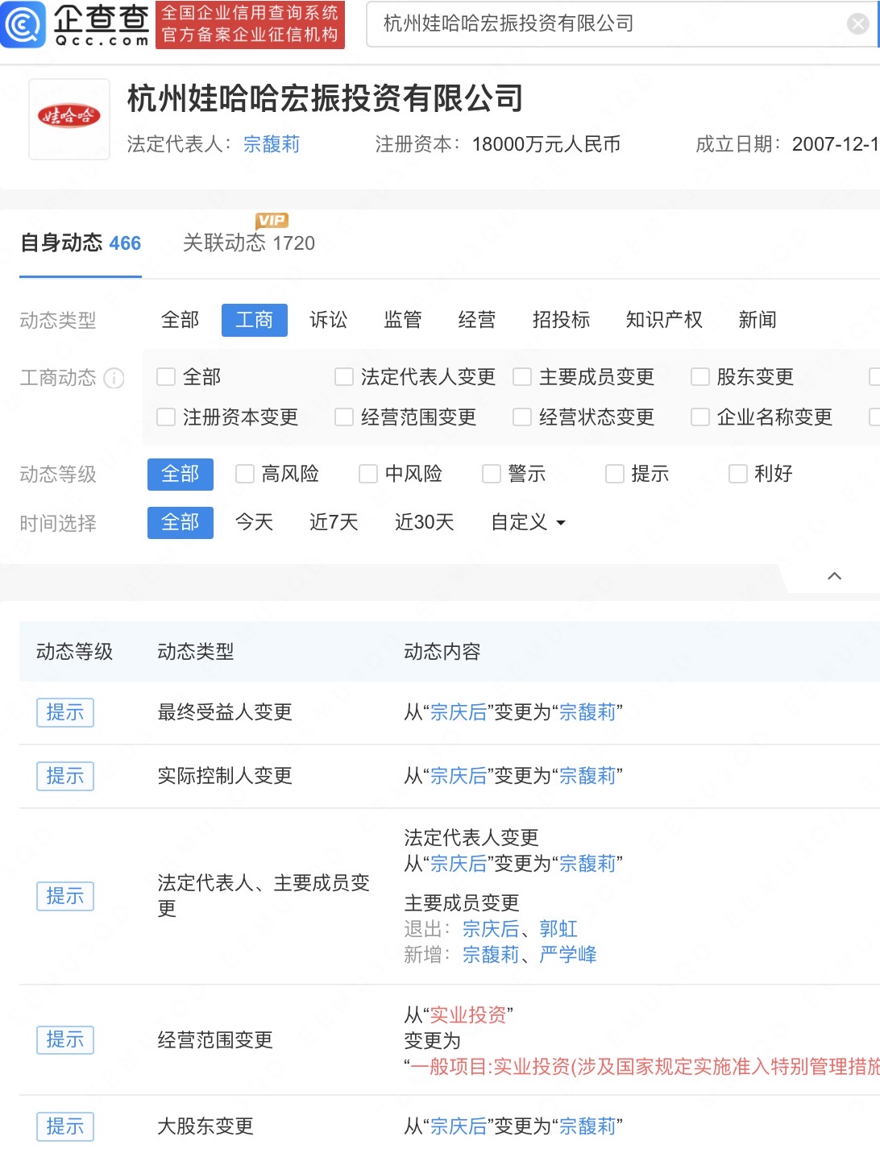Click the 动态内容 column header
880x1157 pixels.
(442, 652)
